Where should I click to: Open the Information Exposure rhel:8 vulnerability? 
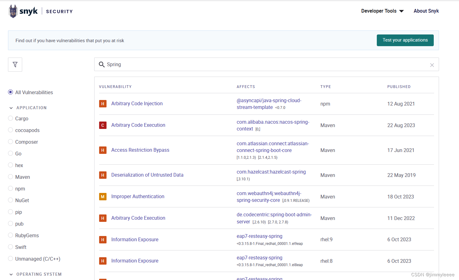point(135,261)
